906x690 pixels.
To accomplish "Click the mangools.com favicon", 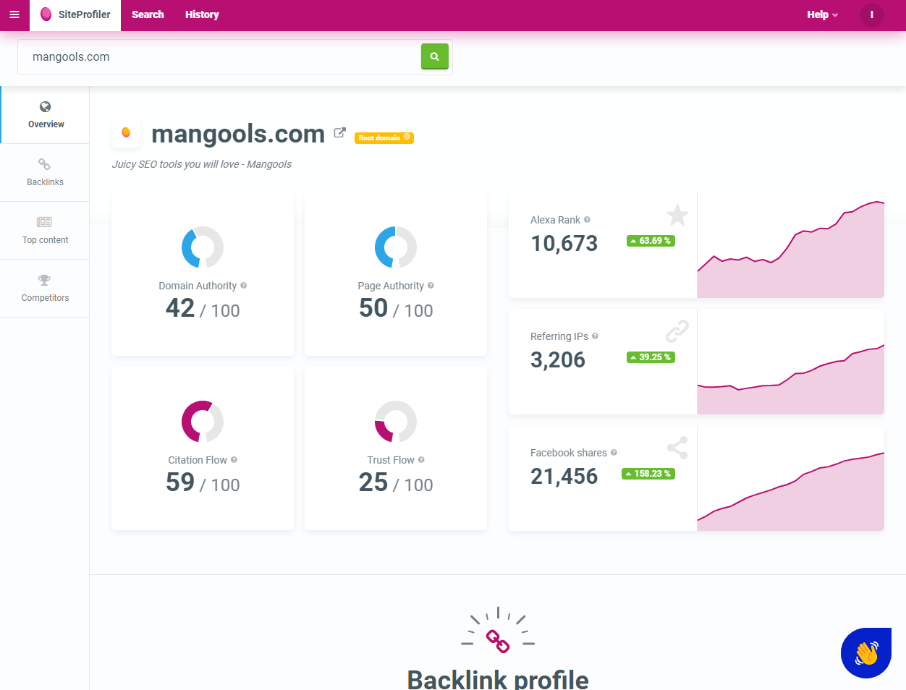I will point(126,132).
